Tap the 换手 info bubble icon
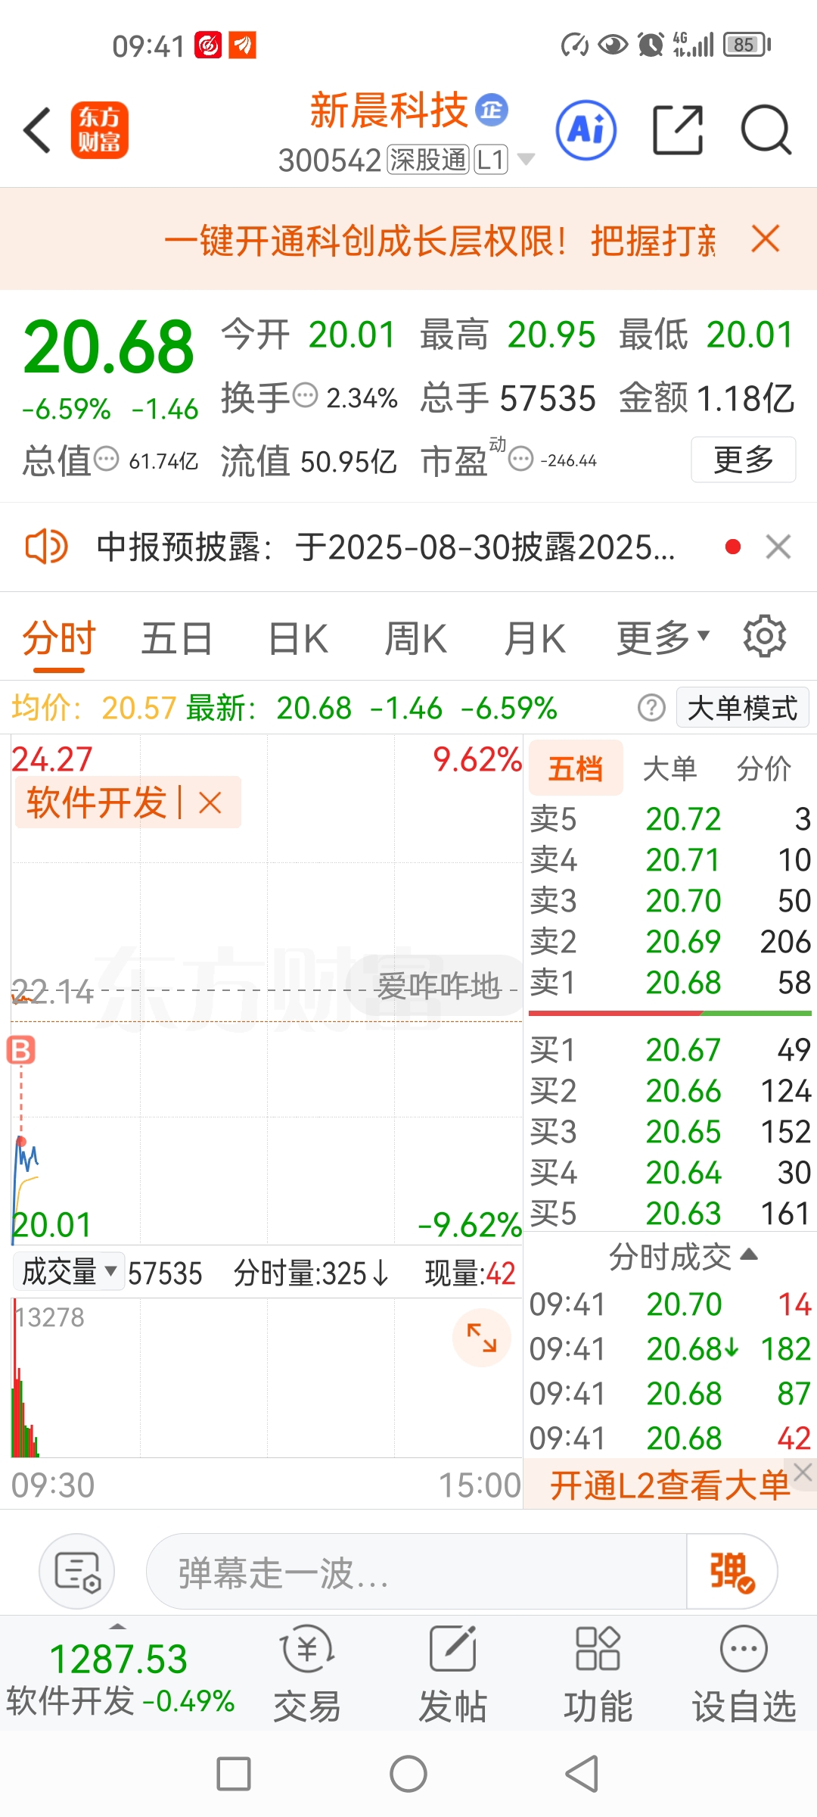The height and width of the screenshot is (1817, 817). [x=305, y=396]
